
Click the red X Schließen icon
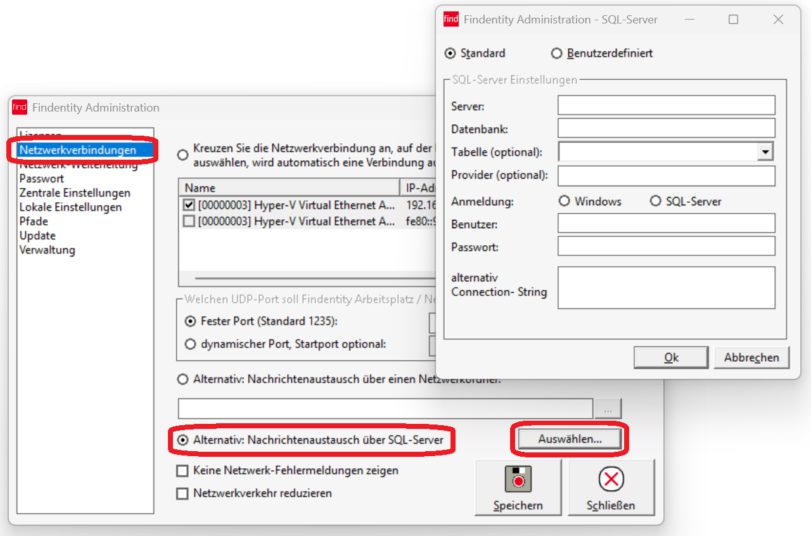611,480
